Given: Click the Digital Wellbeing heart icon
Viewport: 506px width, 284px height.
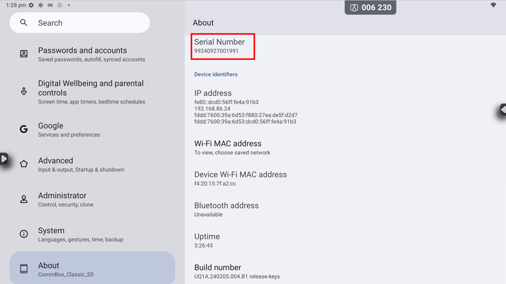Looking at the screenshot, I should point(24,91).
